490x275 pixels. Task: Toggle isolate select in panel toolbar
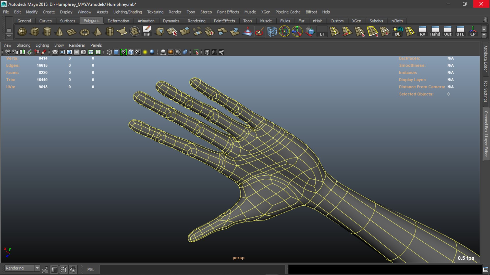click(196, 52)
